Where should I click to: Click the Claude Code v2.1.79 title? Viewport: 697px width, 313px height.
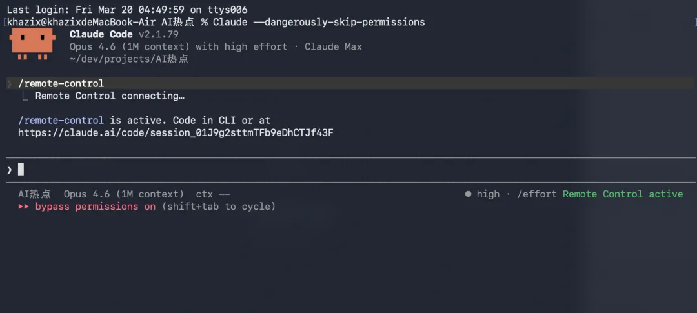click(x=124, y=34)
